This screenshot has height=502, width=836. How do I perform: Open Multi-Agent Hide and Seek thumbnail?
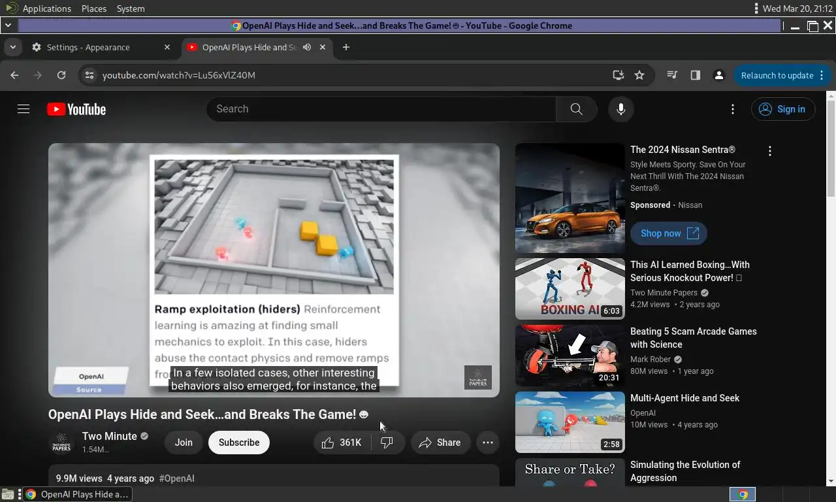[x=570, y=422]
